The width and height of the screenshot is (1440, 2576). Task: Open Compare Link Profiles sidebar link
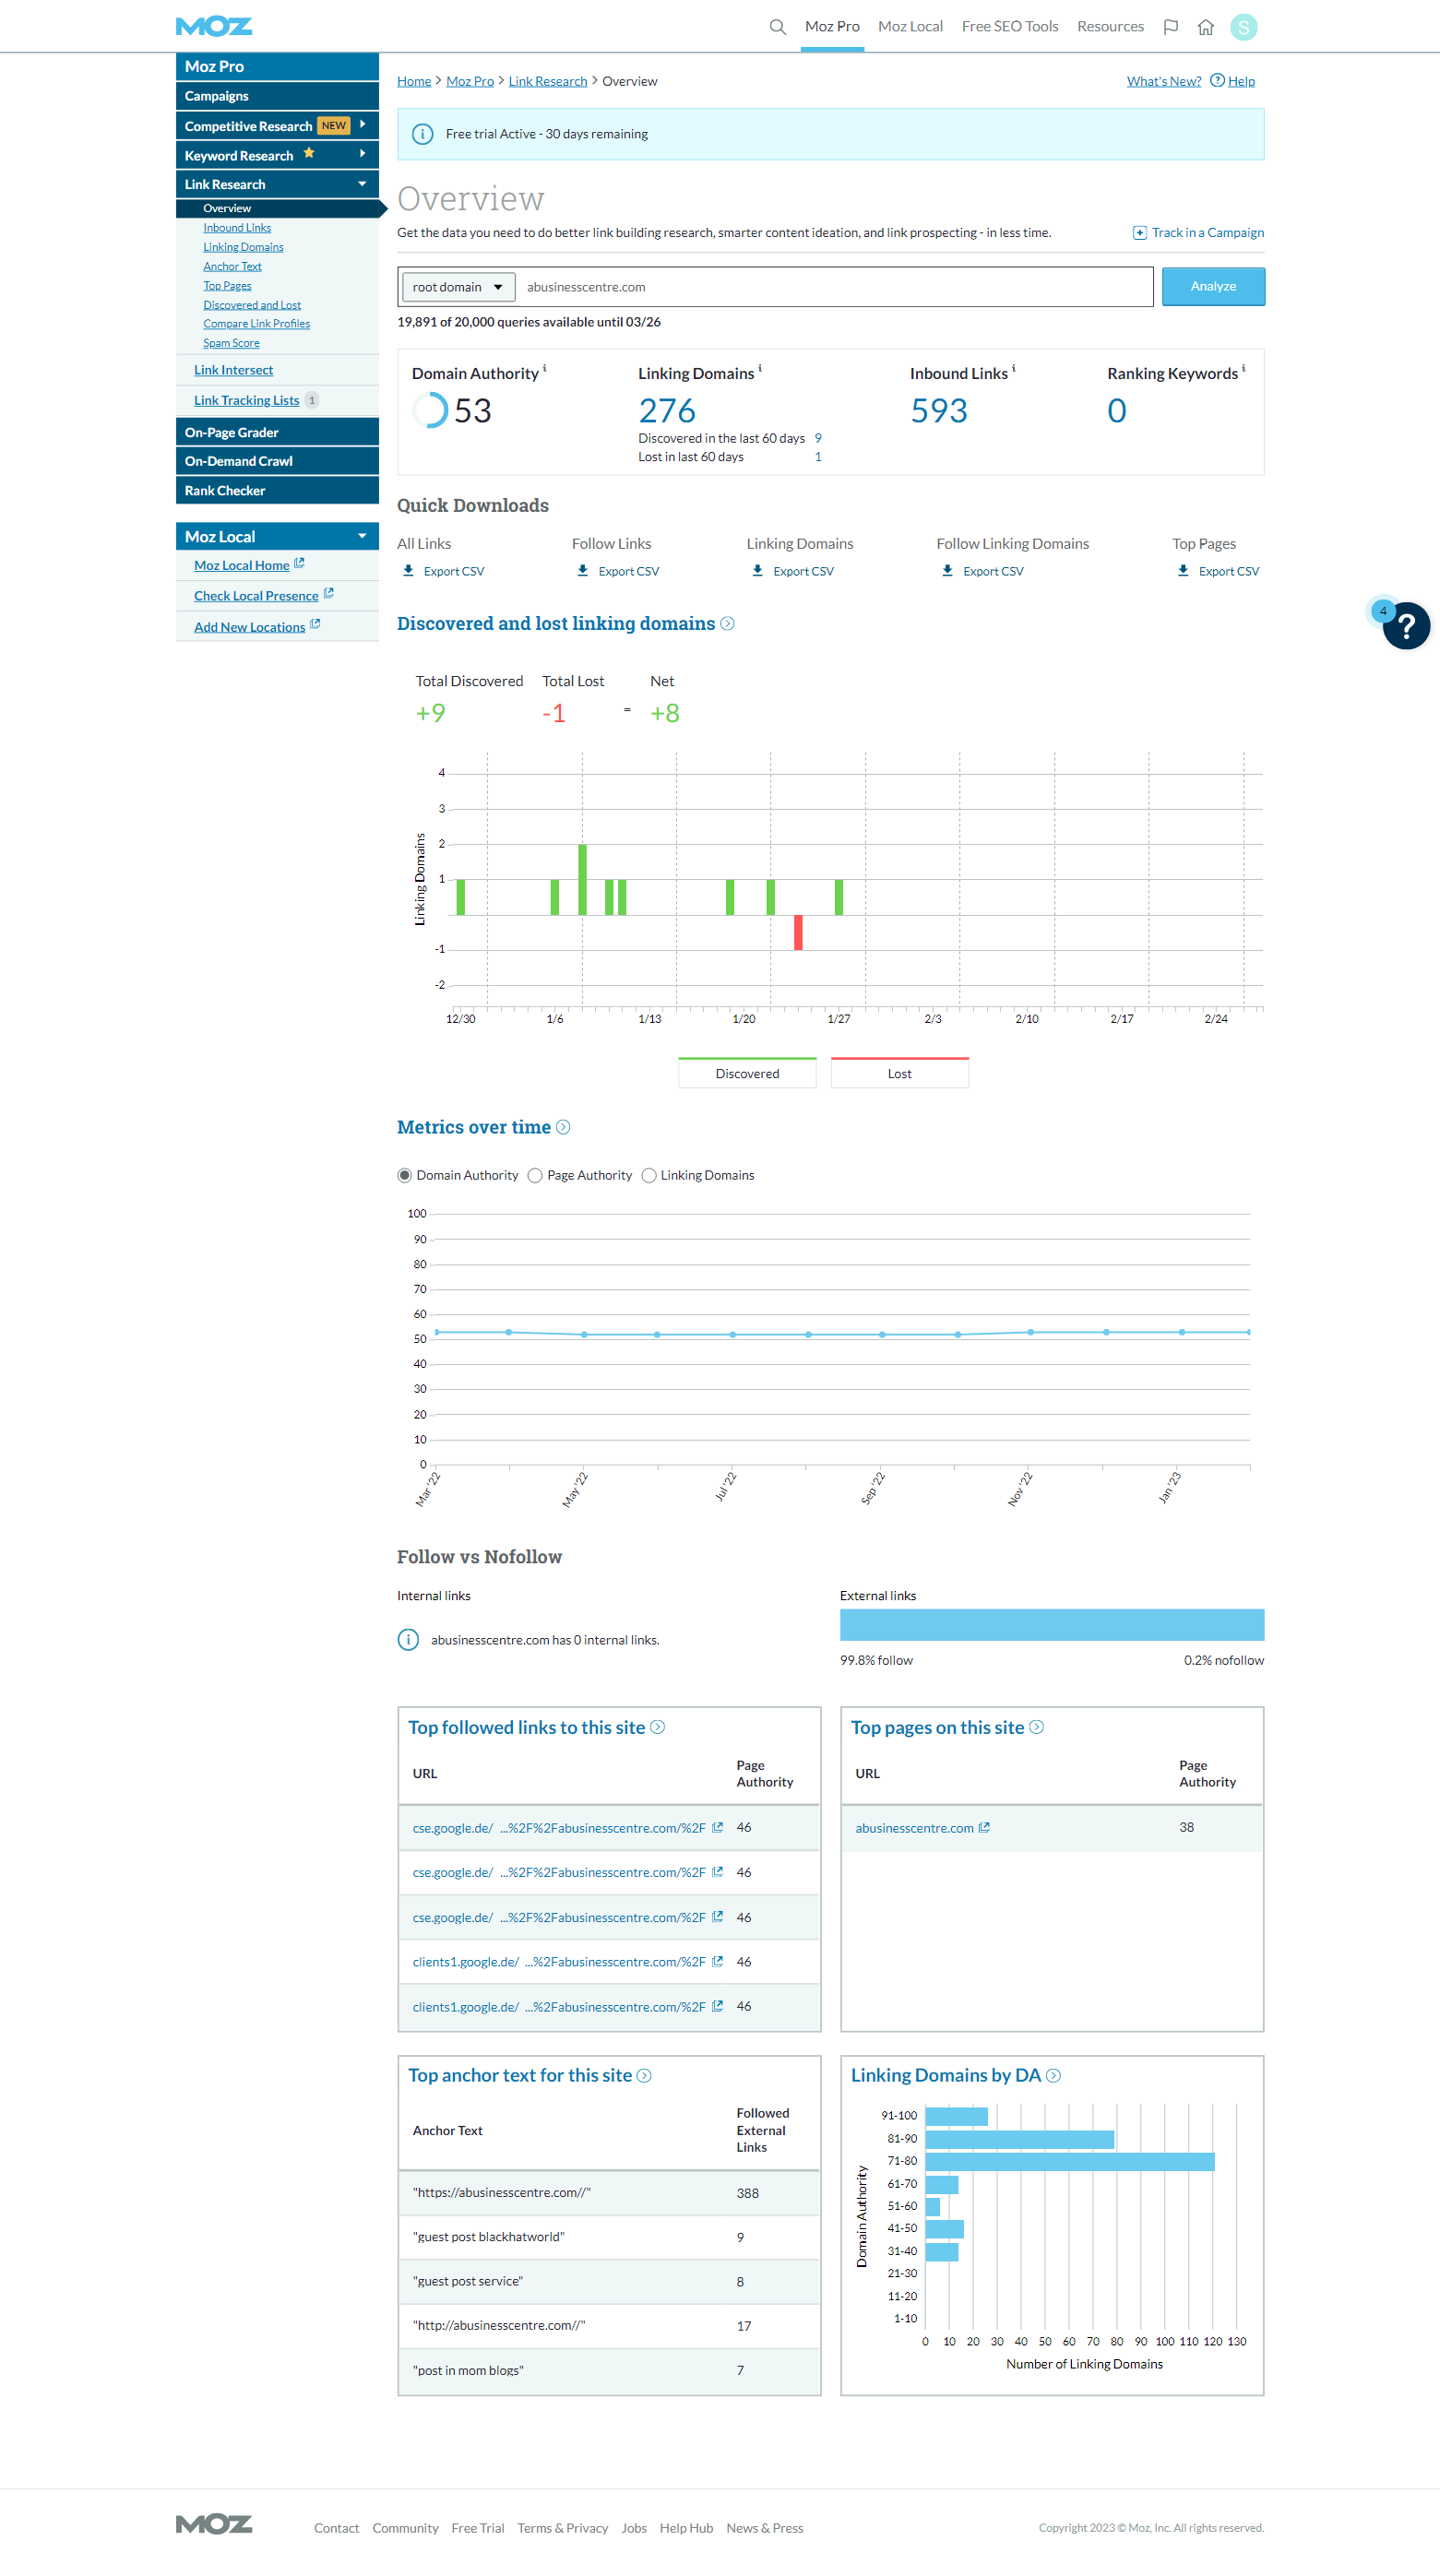point(256,324)
